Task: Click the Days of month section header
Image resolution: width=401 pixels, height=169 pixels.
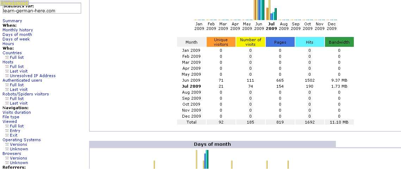Action: (212, 144)
